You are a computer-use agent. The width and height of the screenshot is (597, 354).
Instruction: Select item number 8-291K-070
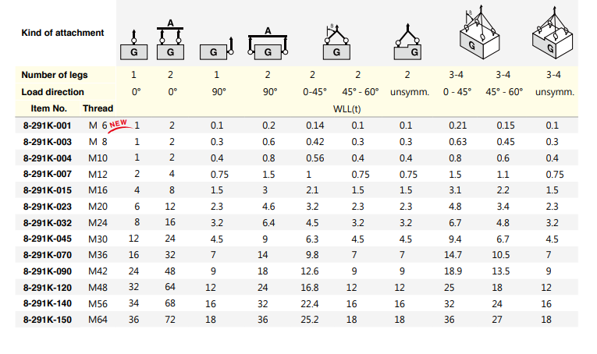[47, 255]
